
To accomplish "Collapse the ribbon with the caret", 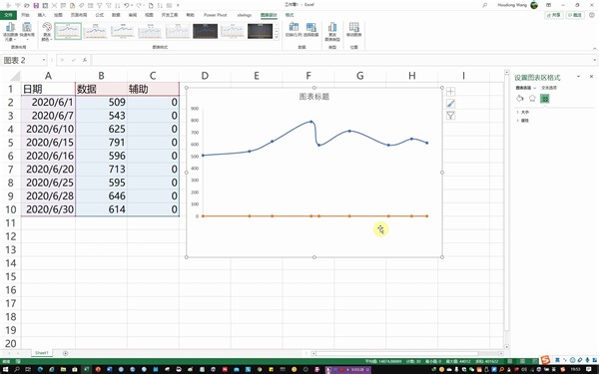I will coord(594,49).
